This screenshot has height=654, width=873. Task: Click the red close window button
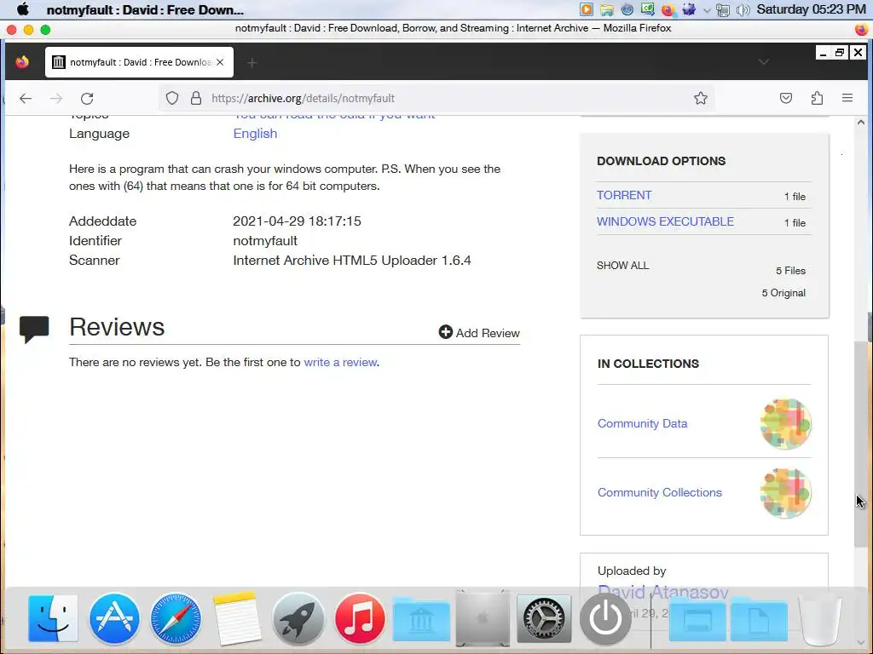click(12, 30)
